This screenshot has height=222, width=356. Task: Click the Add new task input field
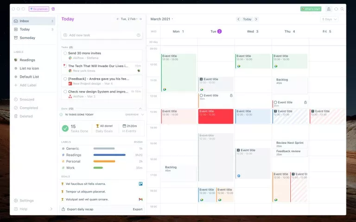pos(102,35)
